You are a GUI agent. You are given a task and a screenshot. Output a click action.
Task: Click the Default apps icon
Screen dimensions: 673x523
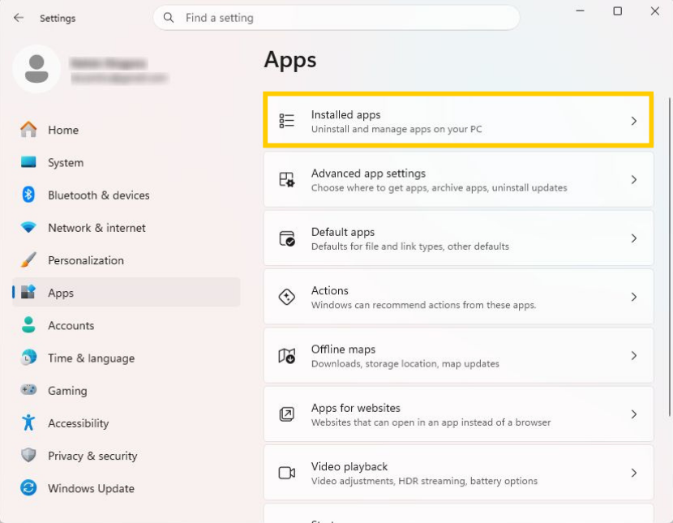tap(287, 238)
